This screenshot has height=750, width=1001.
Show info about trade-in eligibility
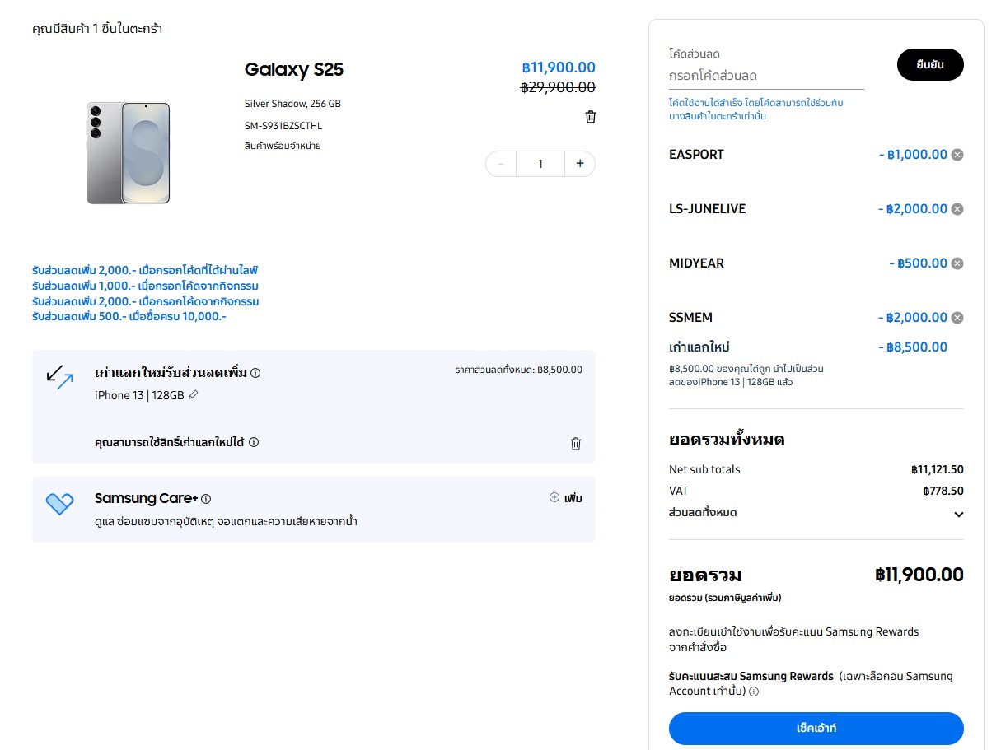(x=254, y=442)
